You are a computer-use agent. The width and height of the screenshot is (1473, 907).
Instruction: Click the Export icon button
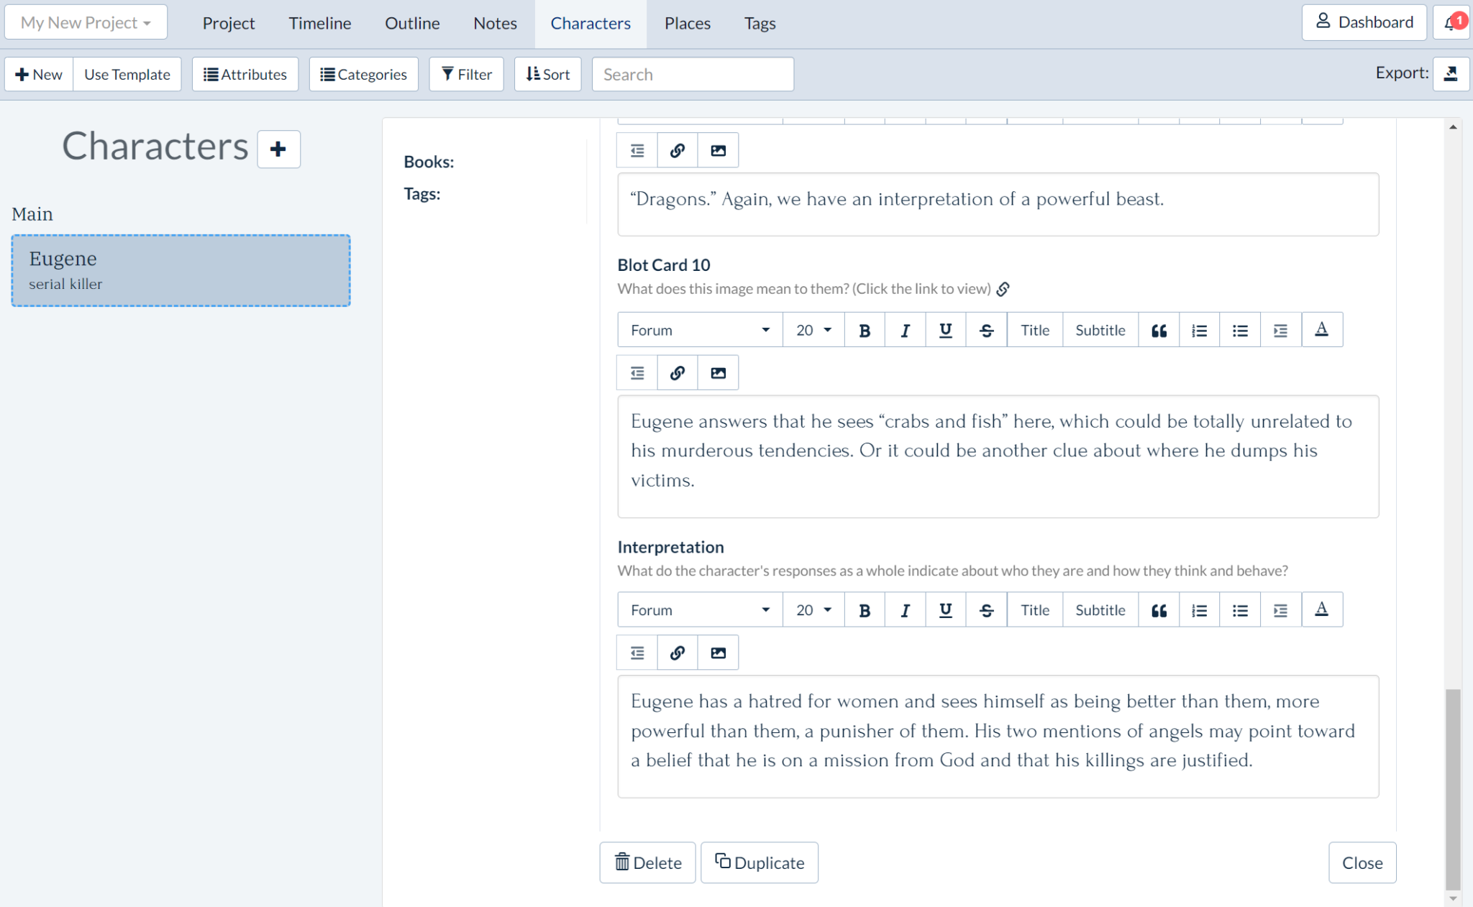point(1451,73)
